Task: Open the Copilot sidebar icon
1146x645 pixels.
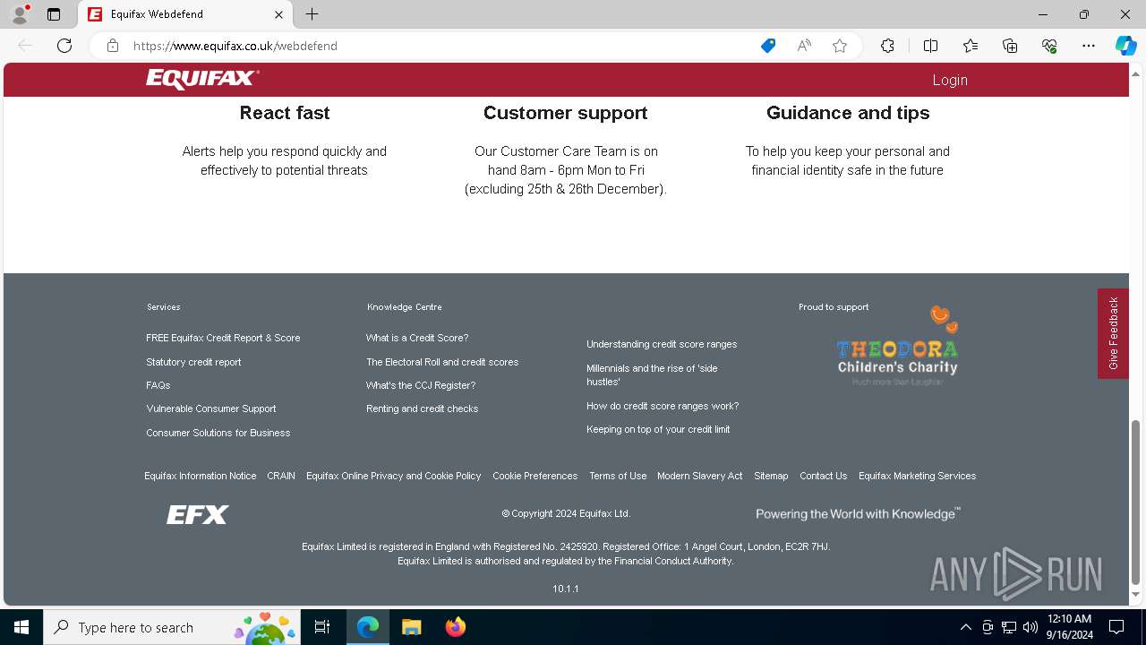Action: [1125, 46]
